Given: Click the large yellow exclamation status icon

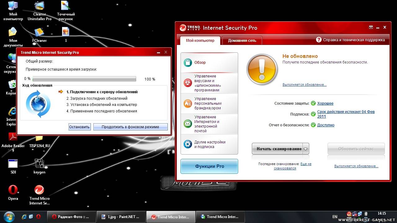Looking at the screenshot, I should point(262,69).
